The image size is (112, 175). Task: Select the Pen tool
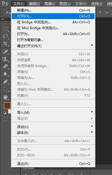click(5, 82)
